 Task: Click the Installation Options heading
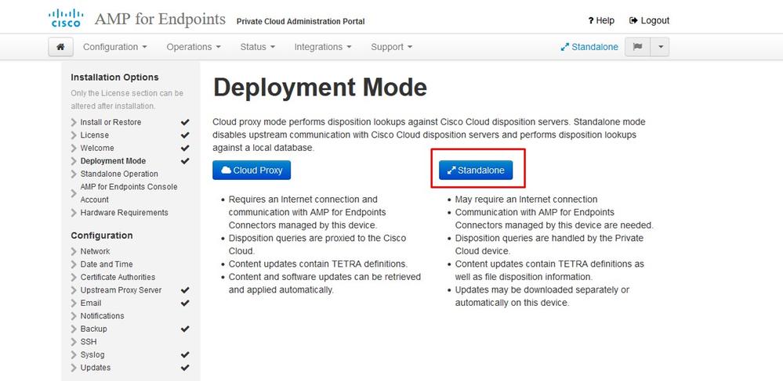pos(115,77)
